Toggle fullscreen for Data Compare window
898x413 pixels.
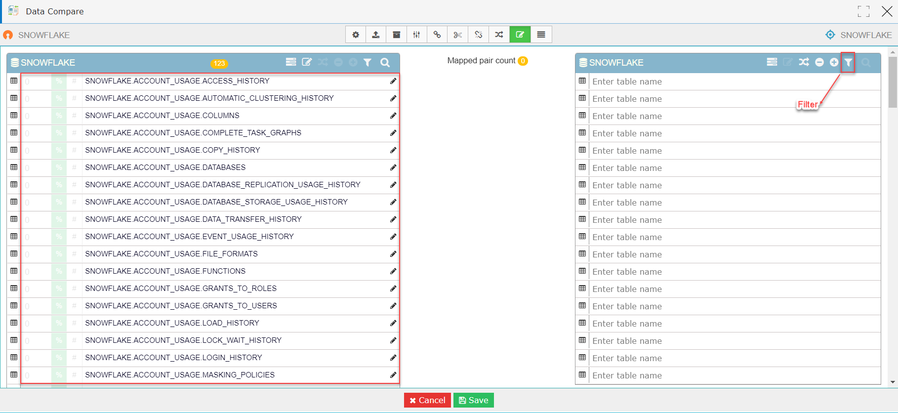[x=863, y=11]
